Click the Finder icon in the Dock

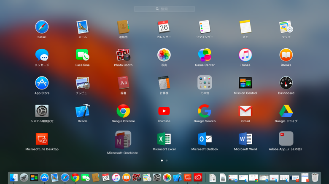[13, 178]
